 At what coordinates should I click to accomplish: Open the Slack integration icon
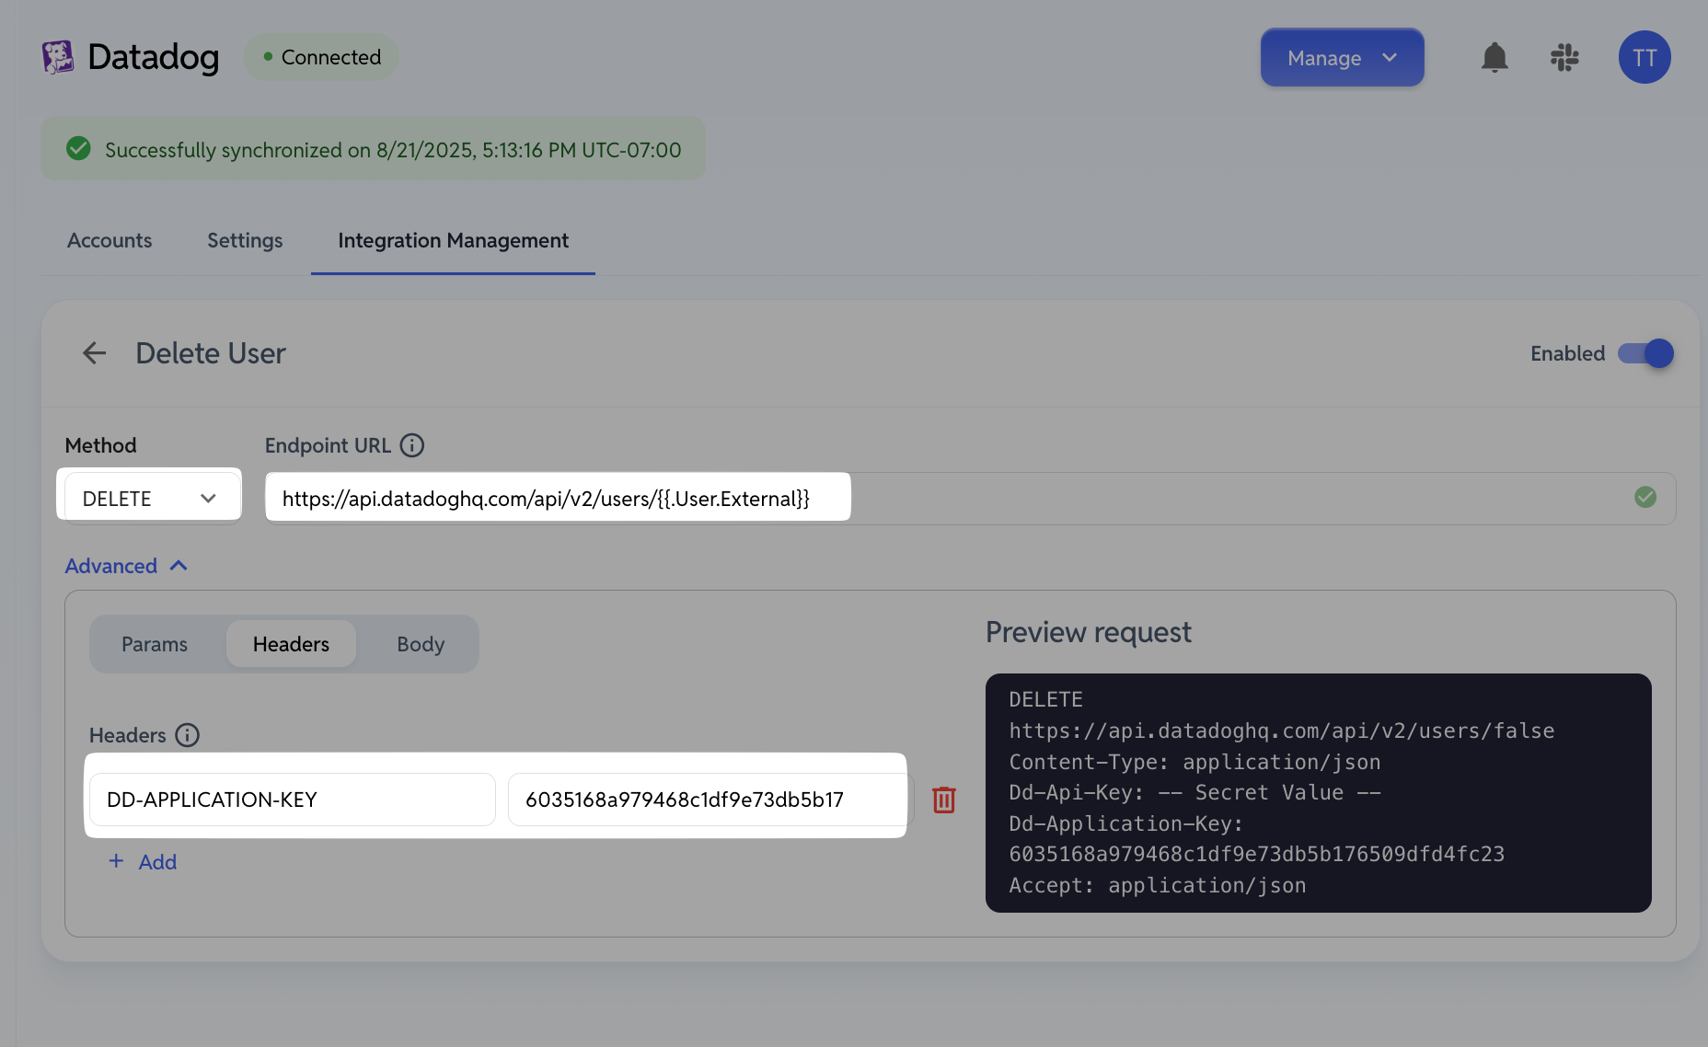point(1564,57)
